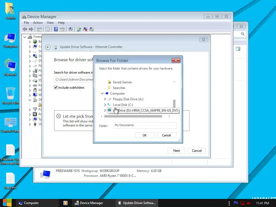Click the preview pane icon in background window

click(x=238, y=49)
